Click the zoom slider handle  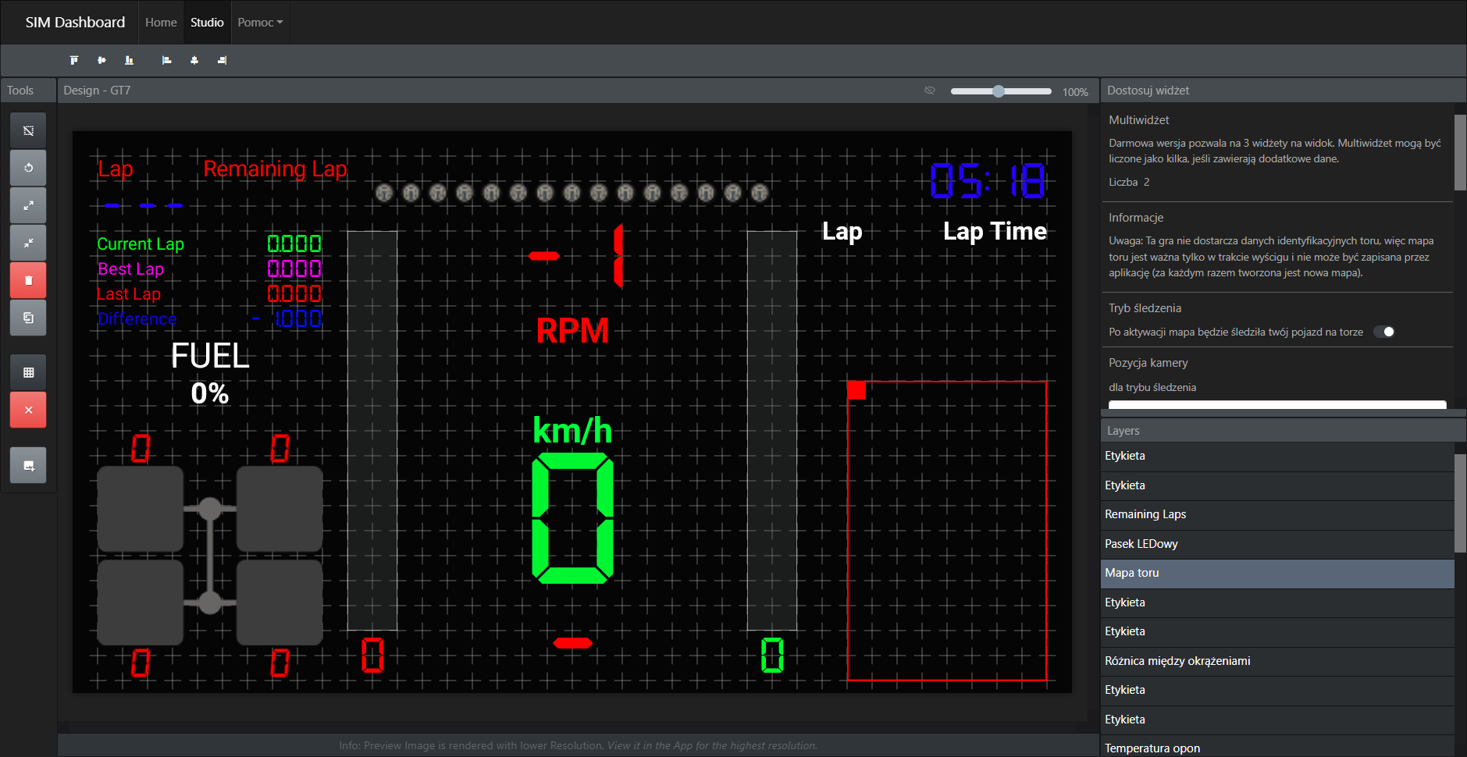point(998,91)
